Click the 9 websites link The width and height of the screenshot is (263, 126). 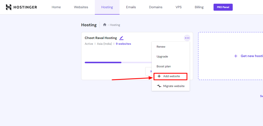point(123,44)
